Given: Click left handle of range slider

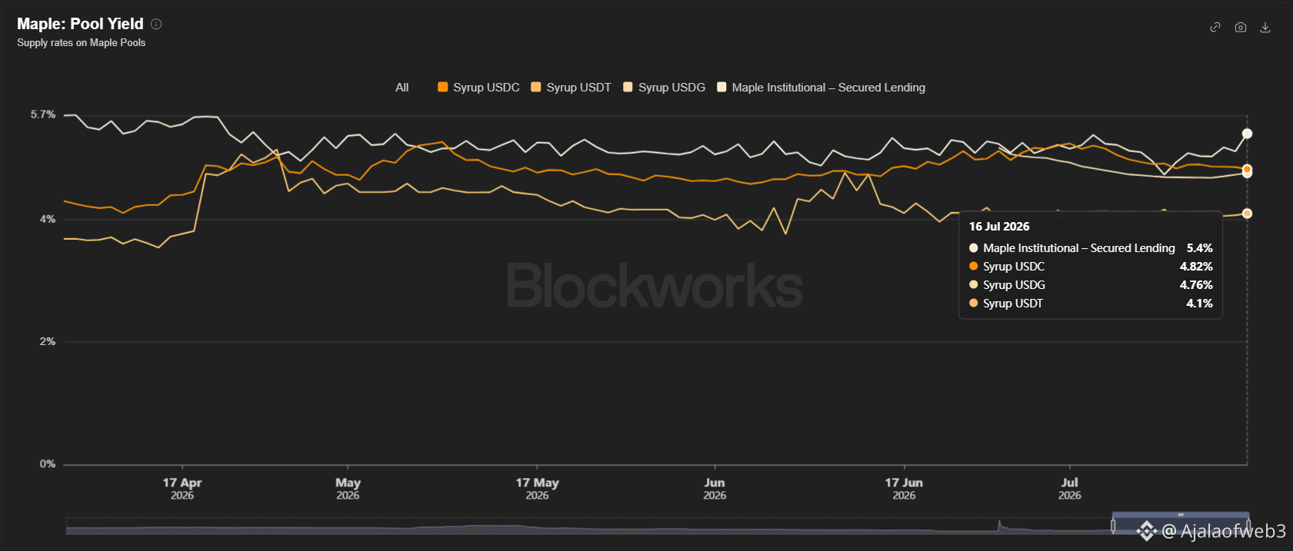Looking at the screenshot, I should [1113, 526].
